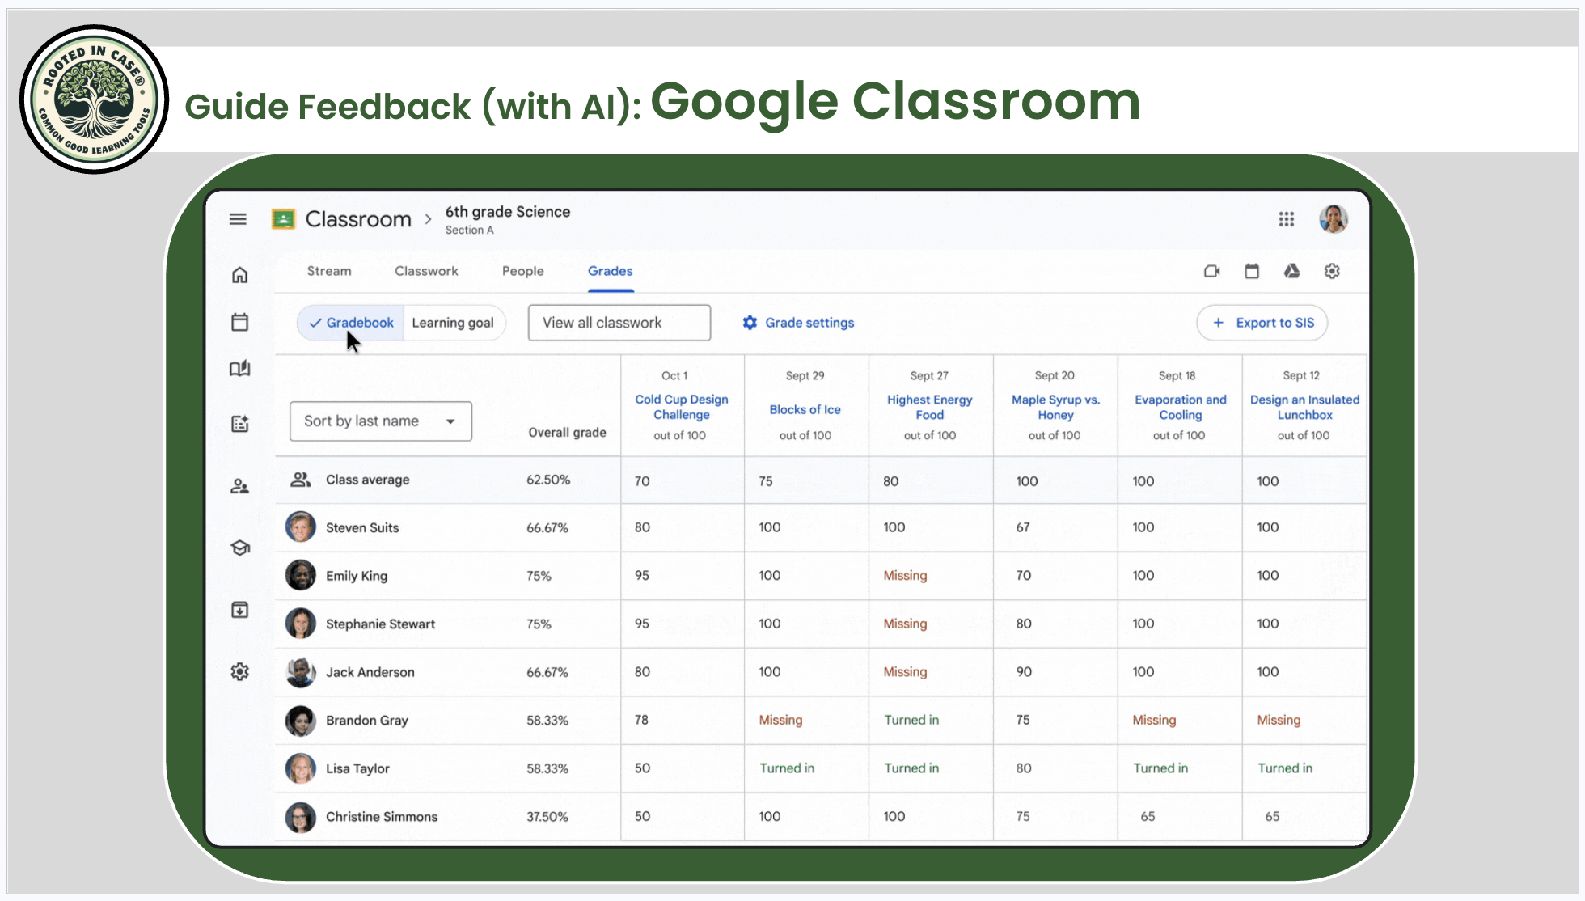Click the 6th grade Science class title
The height and width of the screenshot is (901, 1585).
pyautogui.click(x=508, y=212)
